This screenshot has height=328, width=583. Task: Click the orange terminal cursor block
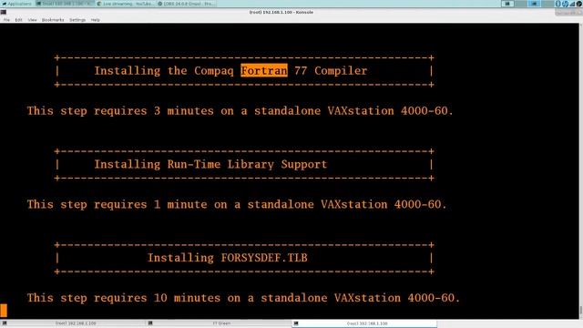coord(4,311)
